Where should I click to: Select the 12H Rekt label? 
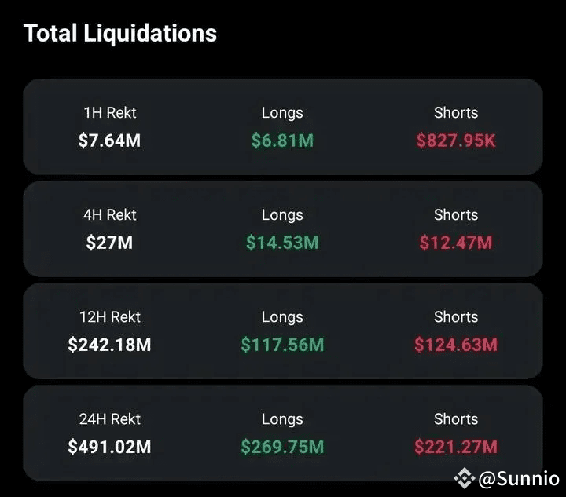[110, 317]
